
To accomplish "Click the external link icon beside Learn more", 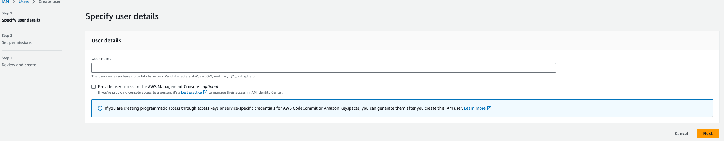I will click(x=489, y=108).
